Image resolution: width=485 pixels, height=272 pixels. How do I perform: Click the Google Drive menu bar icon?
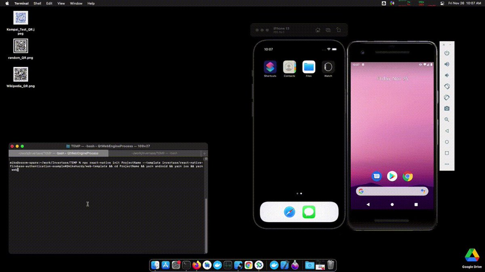click(x=384, y=3)
